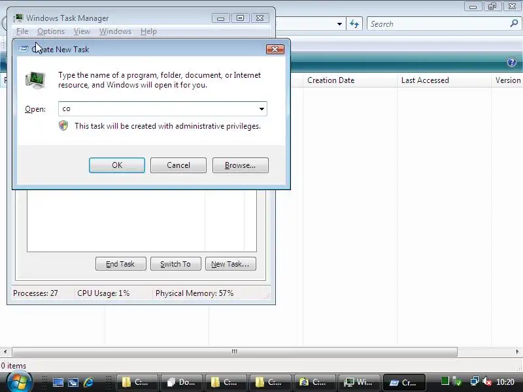
Task: Click the background window's refresh arrows icon
Action: click(x=354, y=24)
